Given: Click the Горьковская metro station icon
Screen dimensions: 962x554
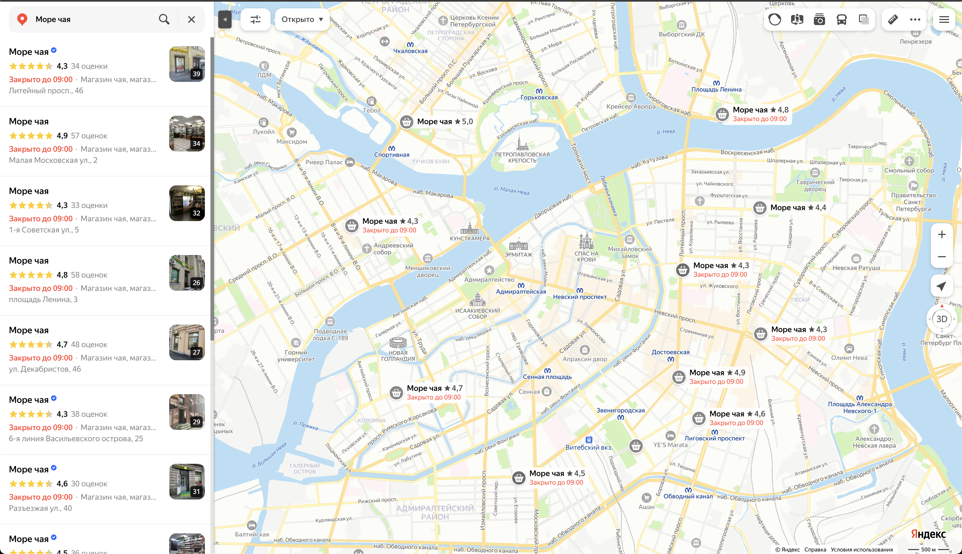Looking at the screenshot, I should tap(539, 91).
